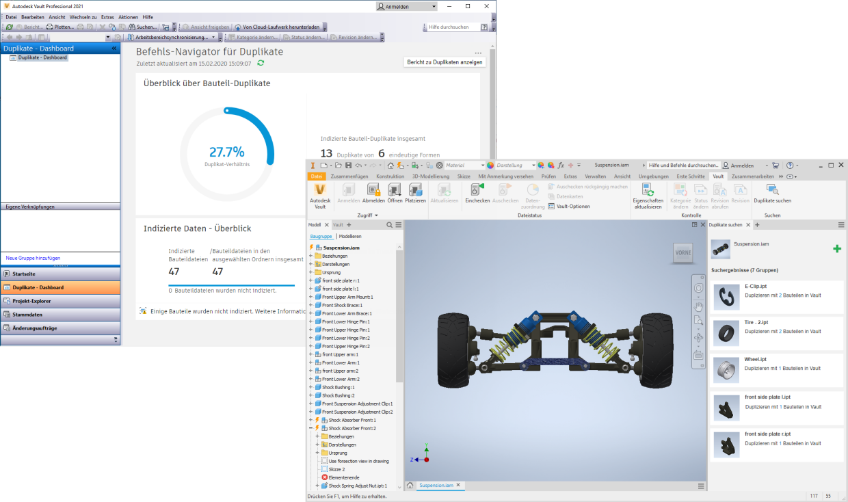The image size is (848, 502).
Task: Click the fx parameters icon in Inventor toolbar
Action: point(561,166)
